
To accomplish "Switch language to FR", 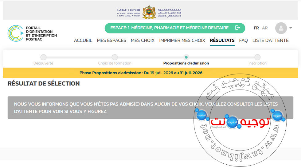I will (x=256, y=28).
